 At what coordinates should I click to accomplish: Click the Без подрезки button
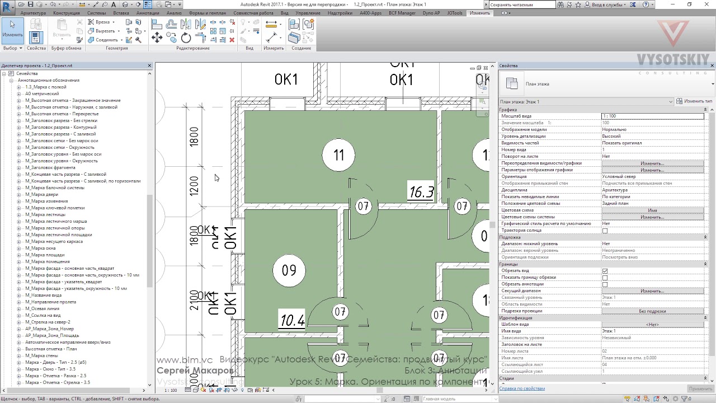point(652,311)
